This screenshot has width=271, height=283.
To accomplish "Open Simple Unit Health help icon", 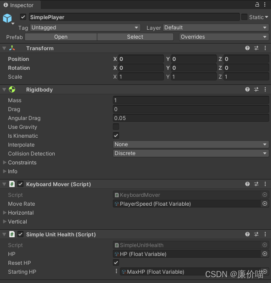I will pyautogui.click(x=247, y=234).
